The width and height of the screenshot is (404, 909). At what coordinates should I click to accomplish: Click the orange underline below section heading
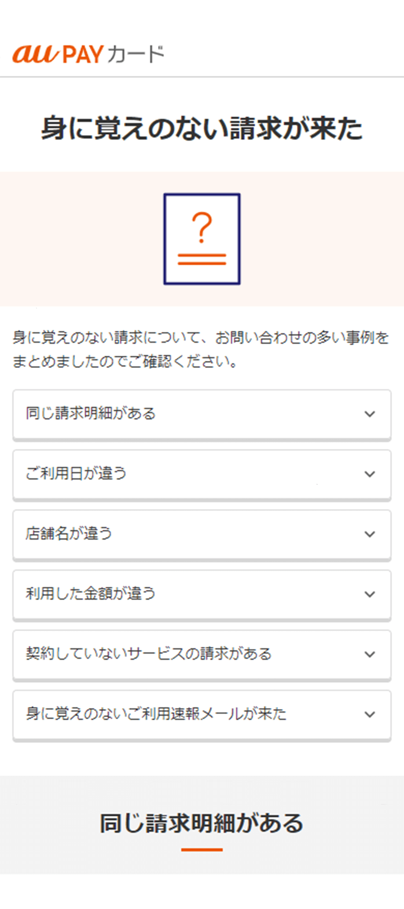click(202, 850)
